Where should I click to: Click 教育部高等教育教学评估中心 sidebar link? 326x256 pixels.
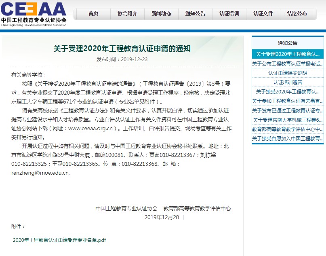287,129
